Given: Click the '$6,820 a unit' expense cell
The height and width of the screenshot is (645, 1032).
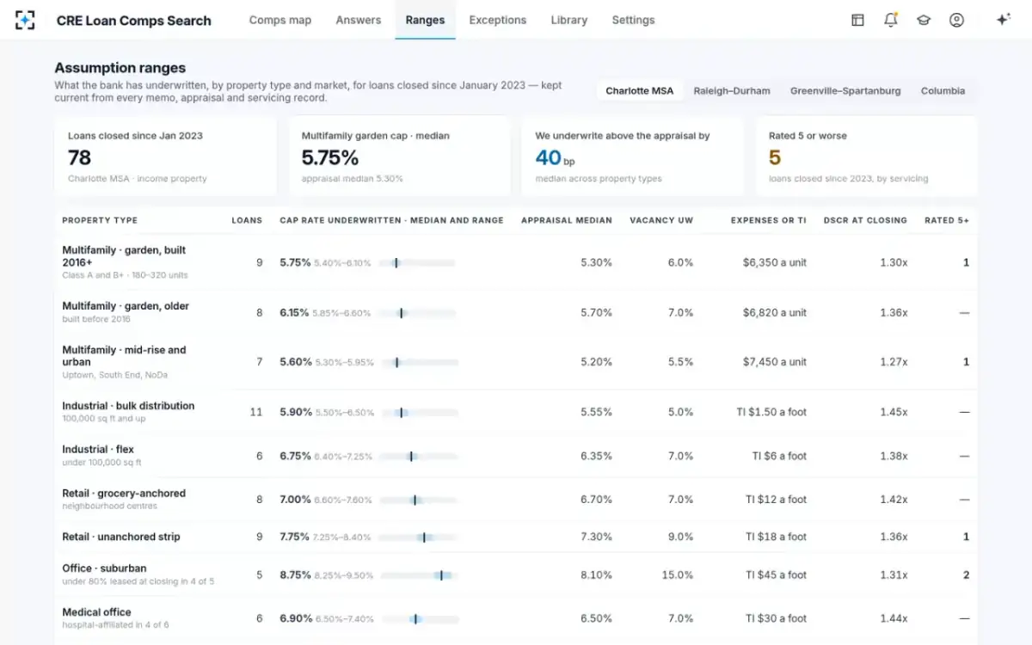Looking at the screenshot, I should [x=775, y=313].
